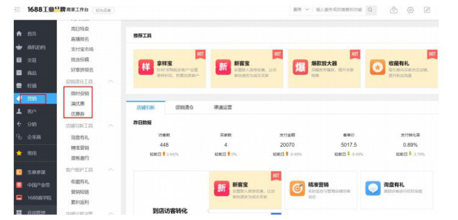
Task: Click the 20070 payment amount value
Action: (x=287, y=145)
